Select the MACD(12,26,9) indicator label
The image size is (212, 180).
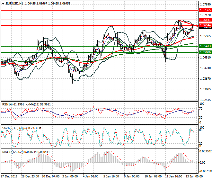tap(13, 152)
